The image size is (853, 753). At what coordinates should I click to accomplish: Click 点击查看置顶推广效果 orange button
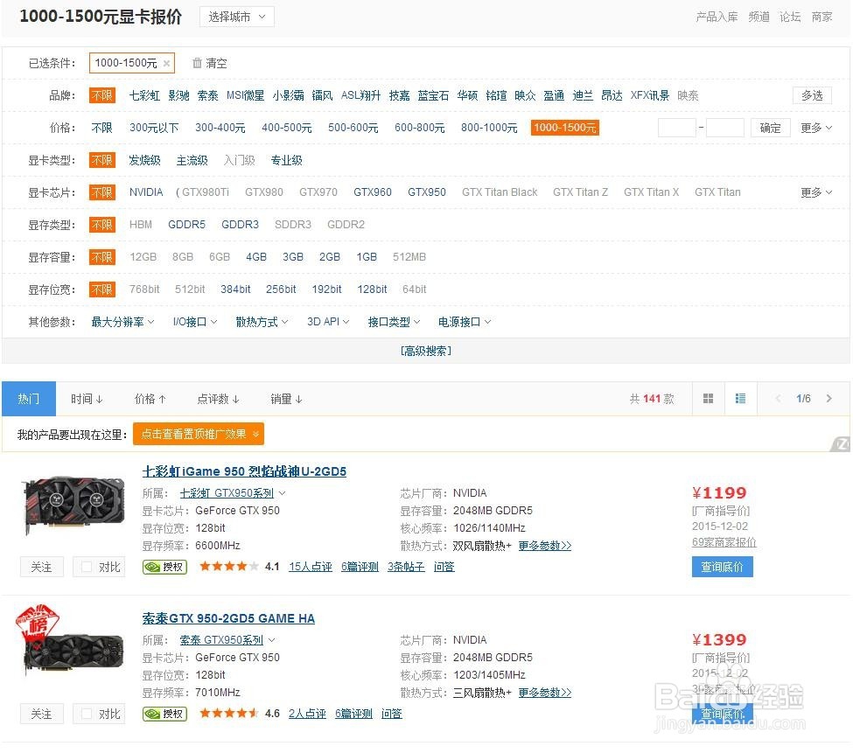click(x=199, y=434)
